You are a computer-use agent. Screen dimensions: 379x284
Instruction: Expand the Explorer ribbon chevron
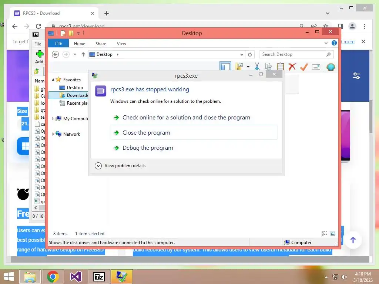point(326,43)
